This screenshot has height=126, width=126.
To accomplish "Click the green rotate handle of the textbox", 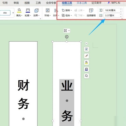I will point(67,37).
